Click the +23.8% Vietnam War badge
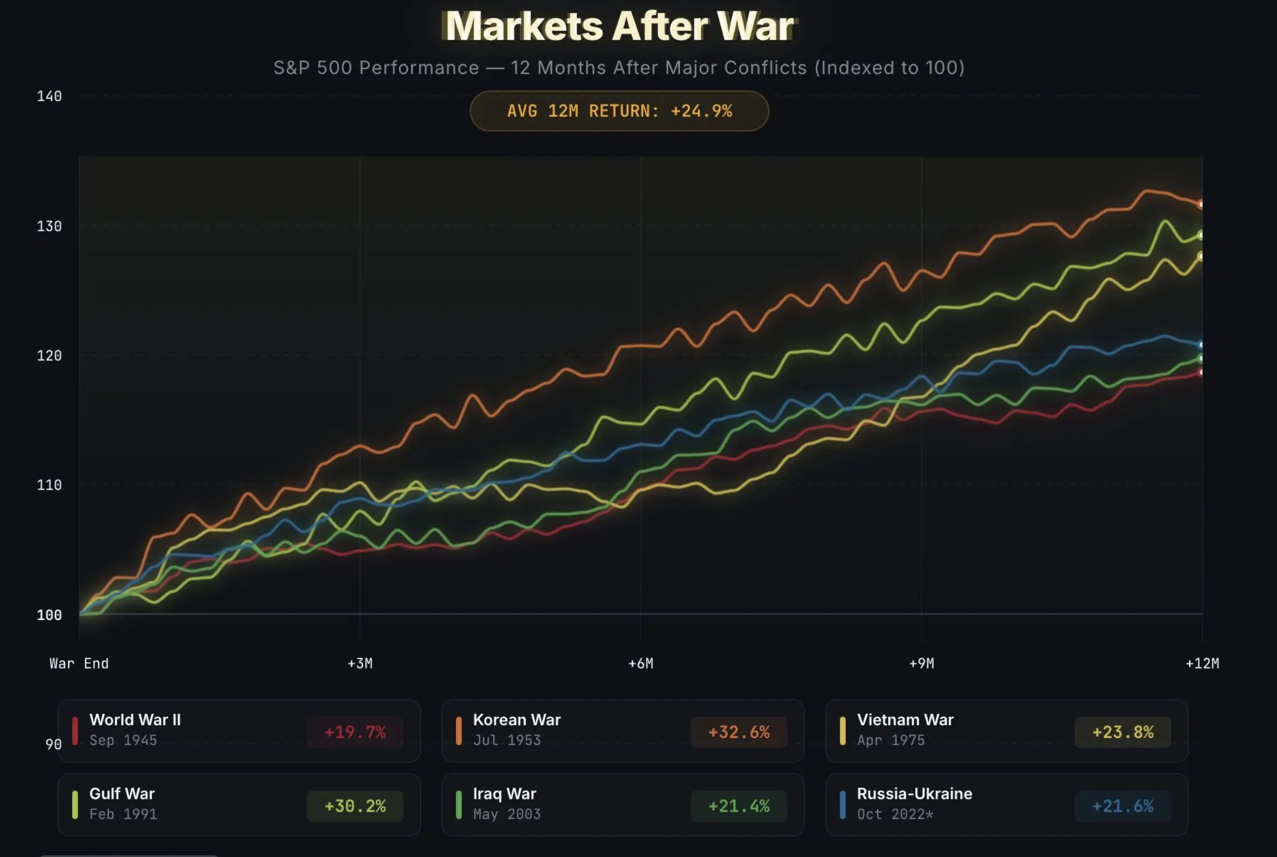1277x857 pixels. [x=1123, y=732]
